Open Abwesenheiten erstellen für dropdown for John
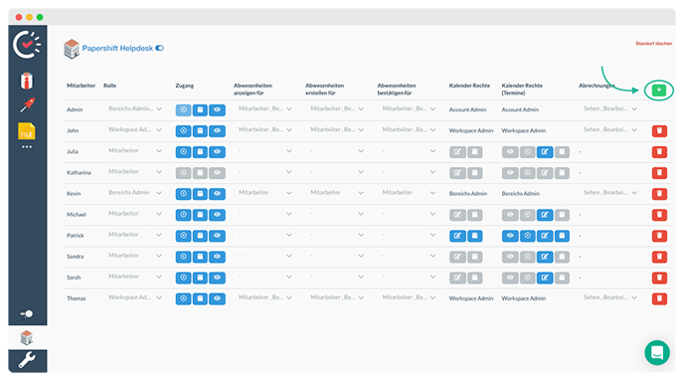Image resolution: width=684 pixels, height=381 pixels. click(337, 129)
